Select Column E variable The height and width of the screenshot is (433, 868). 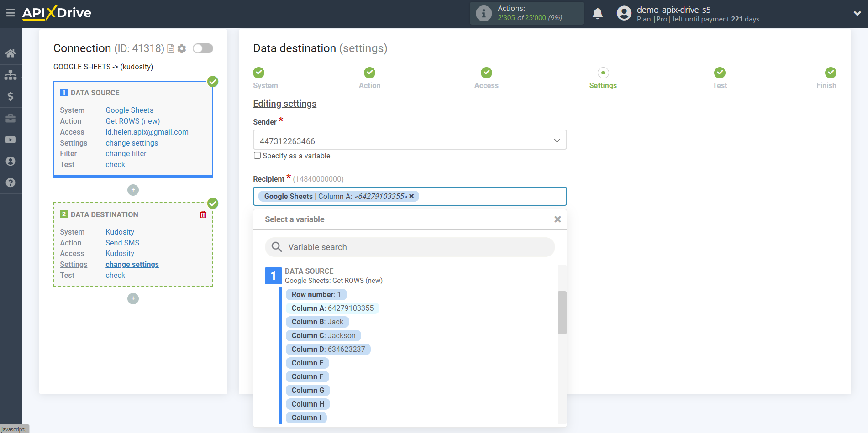coord(307,363)
